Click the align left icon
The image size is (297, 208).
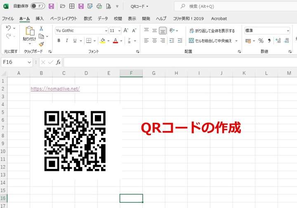pos(146,40)
